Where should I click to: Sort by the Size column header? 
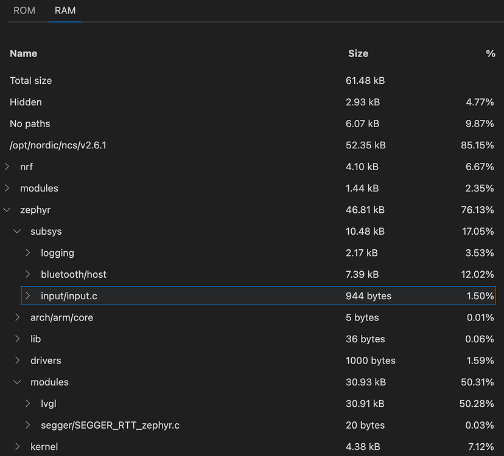point(358,54)
